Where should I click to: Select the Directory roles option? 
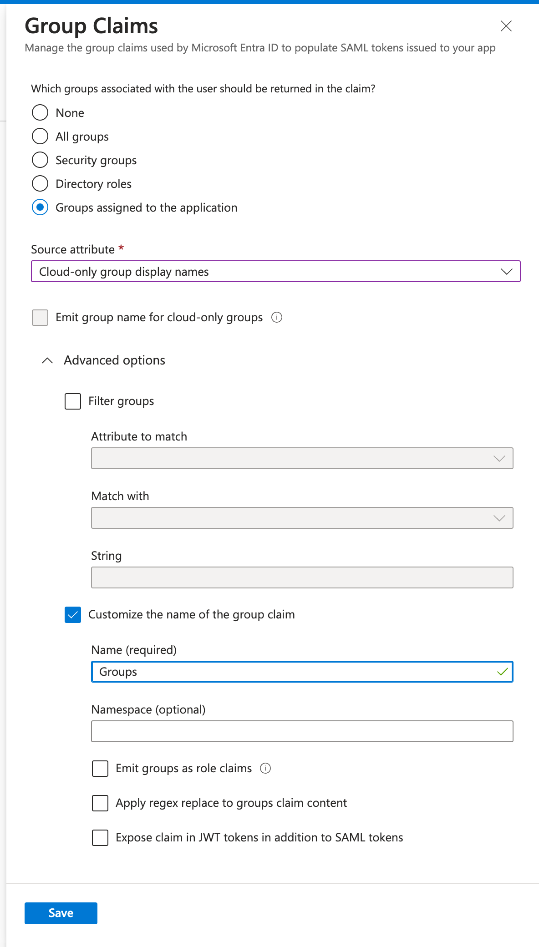(40, 183)
